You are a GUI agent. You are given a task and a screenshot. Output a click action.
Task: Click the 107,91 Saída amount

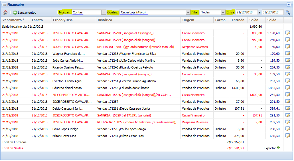(x=257, y=115)
